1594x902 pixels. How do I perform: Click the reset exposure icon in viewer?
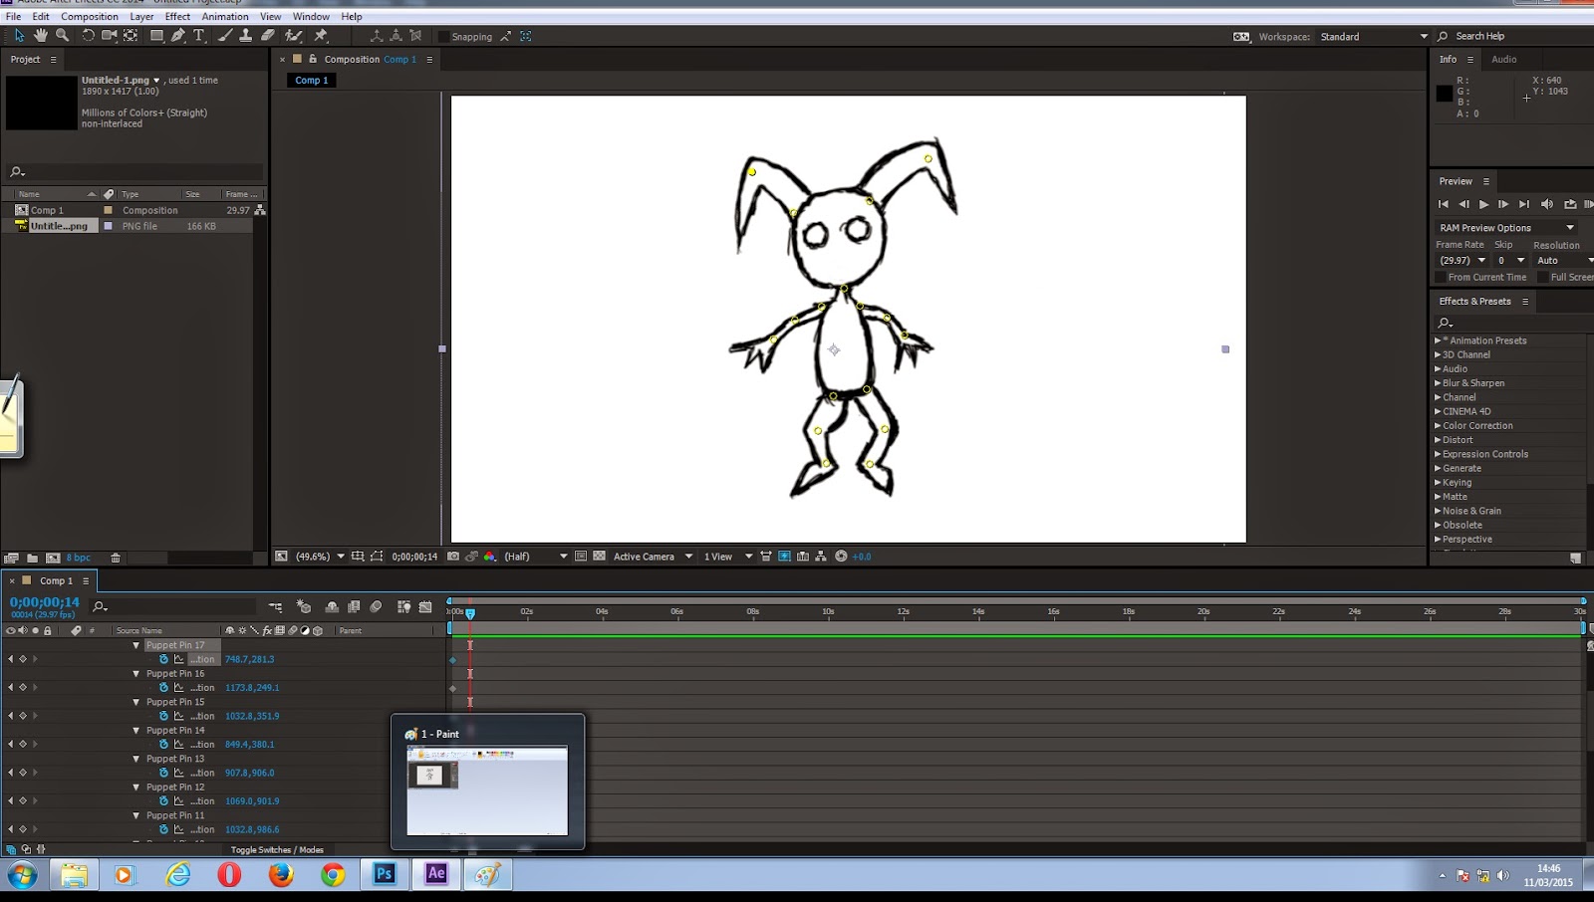841,557
